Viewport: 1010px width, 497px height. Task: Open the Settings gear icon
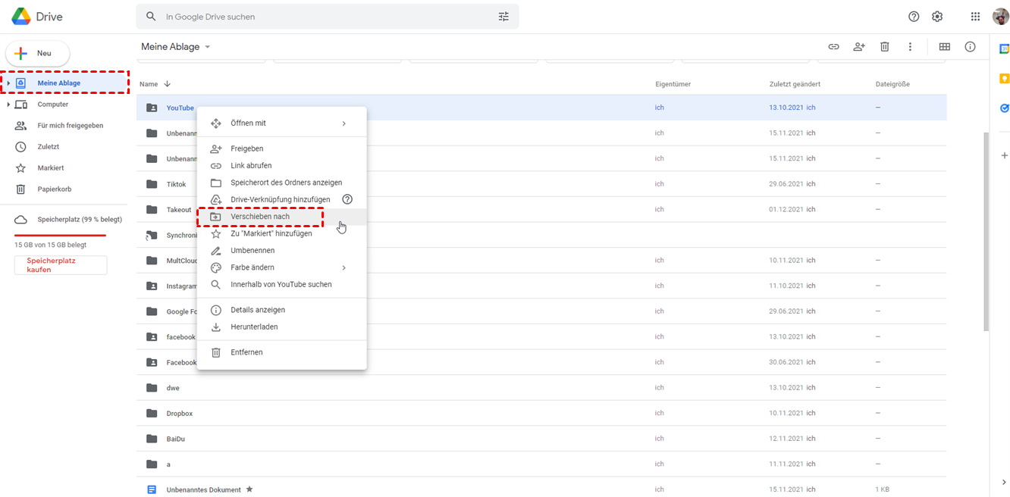[x=937, y=17]
